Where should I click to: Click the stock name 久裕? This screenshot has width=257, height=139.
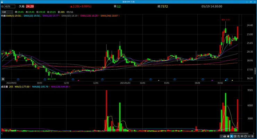[x=22, y=7]
